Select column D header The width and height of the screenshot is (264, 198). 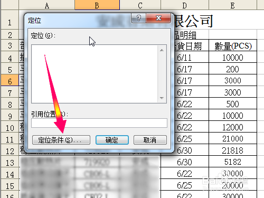(x=185, y=5)
